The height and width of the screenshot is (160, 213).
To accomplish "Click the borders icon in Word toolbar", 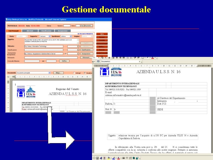I will click(x=143, y=58).
